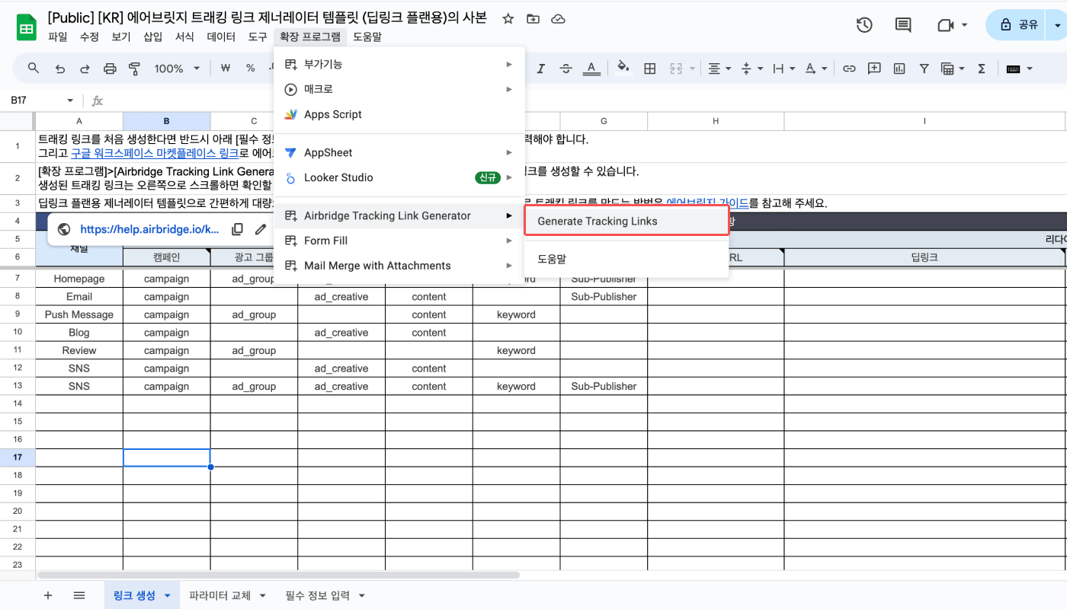Click the 공유 share button
Viewport: 1067px width, 609px height.
(1020, 25)
